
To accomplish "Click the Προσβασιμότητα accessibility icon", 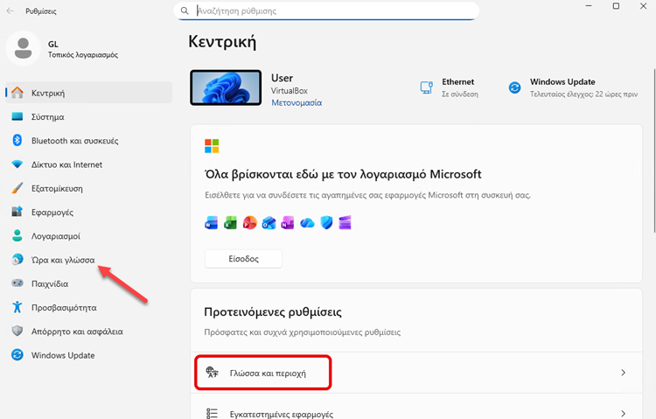I will coord(17,308).
